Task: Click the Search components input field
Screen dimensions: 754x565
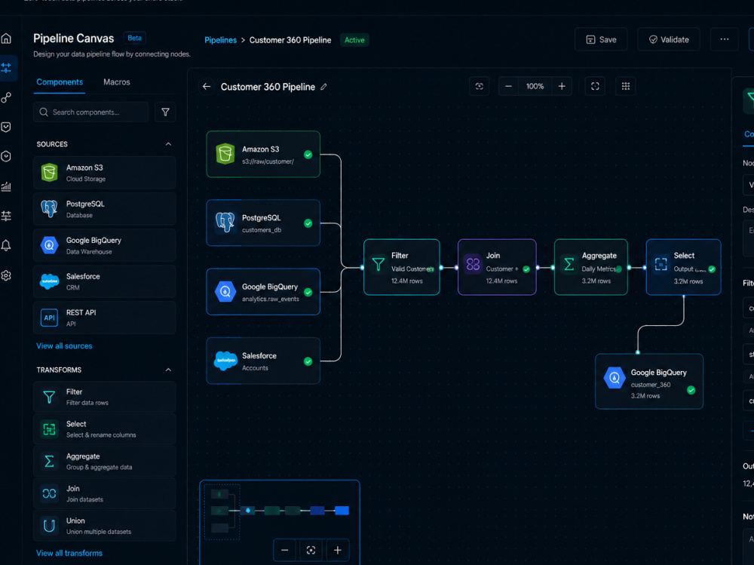Action: [91, 112]
